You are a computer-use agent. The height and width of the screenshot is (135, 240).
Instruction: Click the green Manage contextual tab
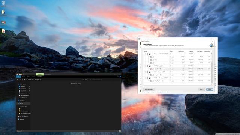coord(40,74)
